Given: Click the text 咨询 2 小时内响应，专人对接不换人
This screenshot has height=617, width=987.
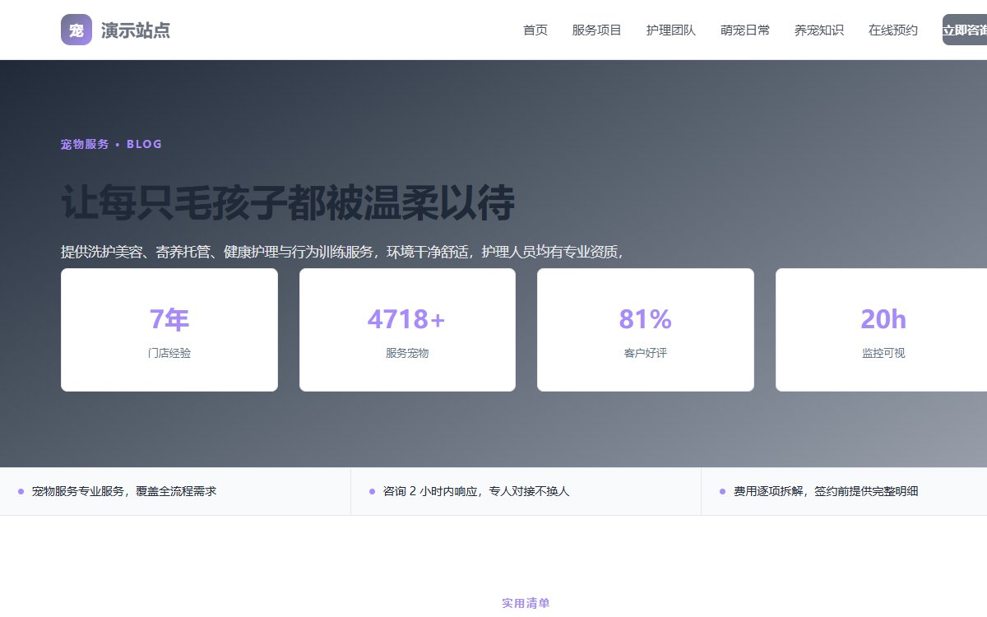Looking at the screenshot, I should click(x=476, y=491).
